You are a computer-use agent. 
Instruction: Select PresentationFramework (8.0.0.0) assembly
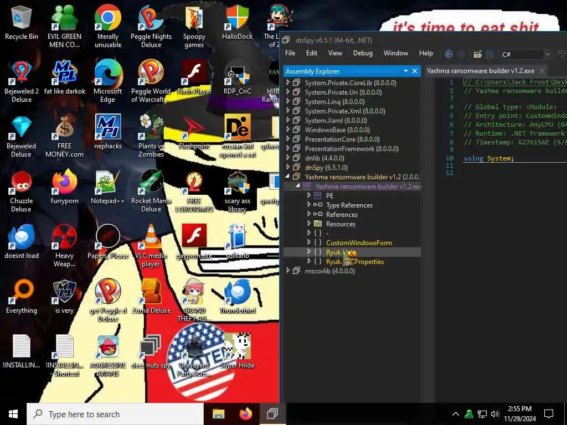click(352, 149)
